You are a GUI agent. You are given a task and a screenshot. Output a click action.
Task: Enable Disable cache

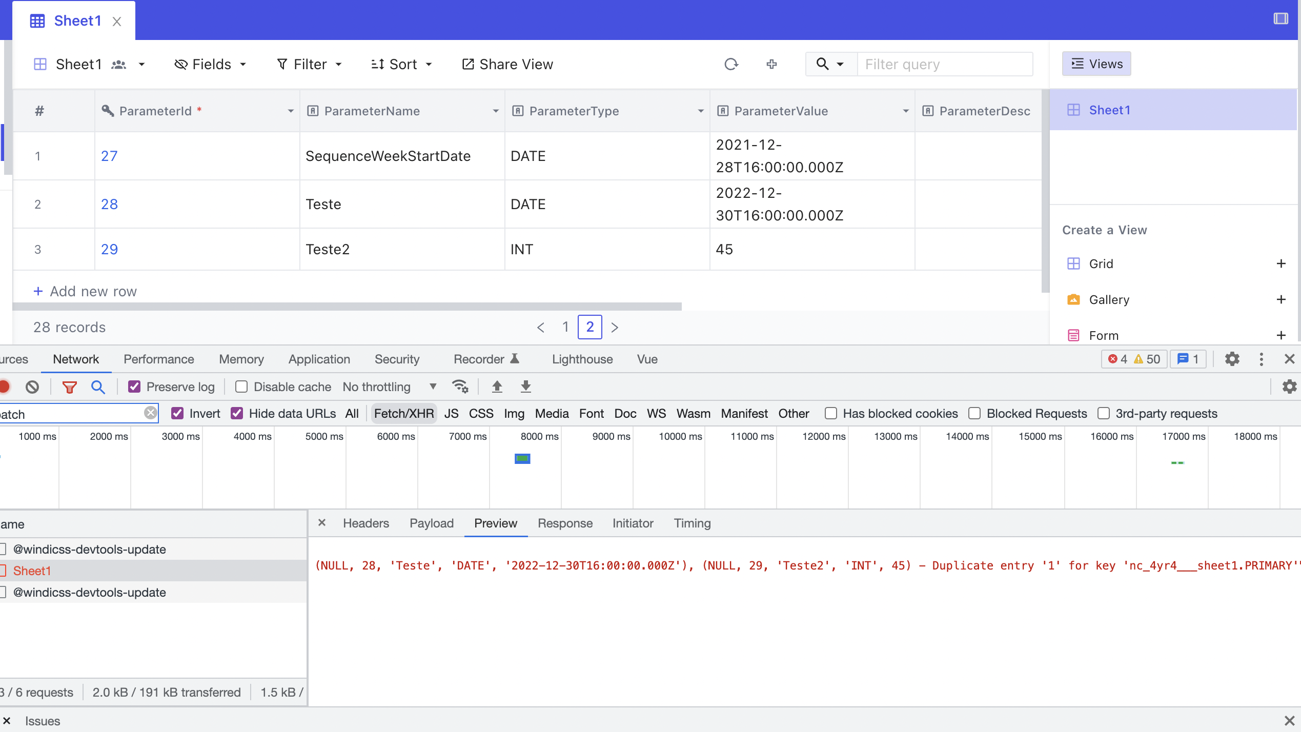(x=241, y=387)
